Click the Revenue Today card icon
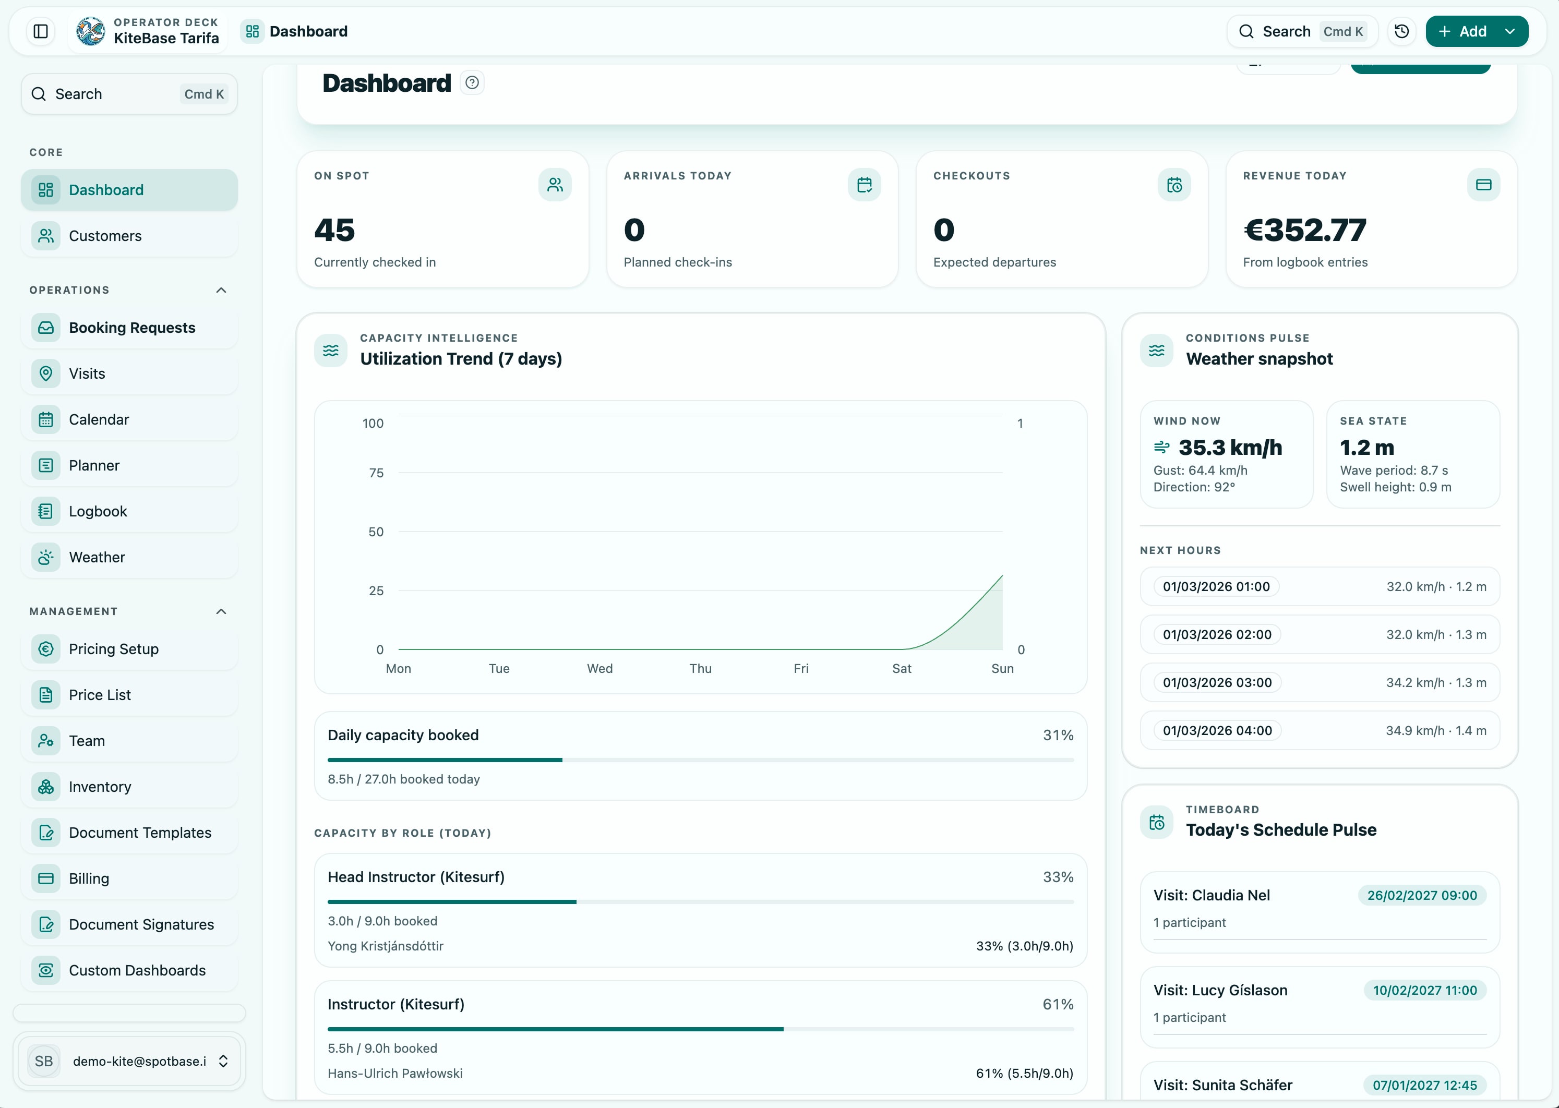The height and width of the screenshot is (1108, 1559). point(1483,184)
